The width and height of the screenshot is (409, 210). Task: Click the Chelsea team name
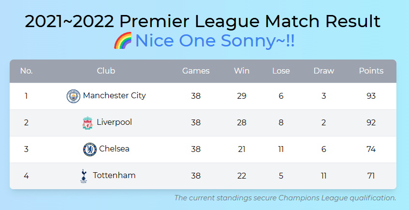[114, 149]
